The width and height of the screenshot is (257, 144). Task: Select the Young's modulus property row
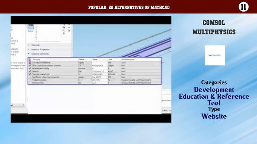point(95,80)
